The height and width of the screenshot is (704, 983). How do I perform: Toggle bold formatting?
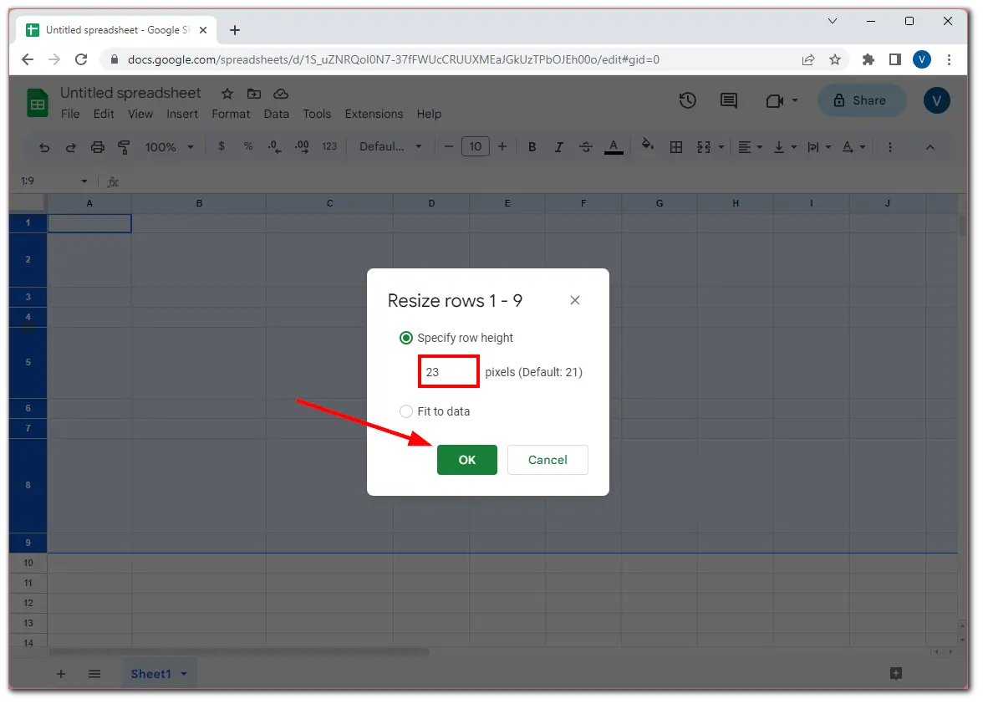tap(532, 146)
